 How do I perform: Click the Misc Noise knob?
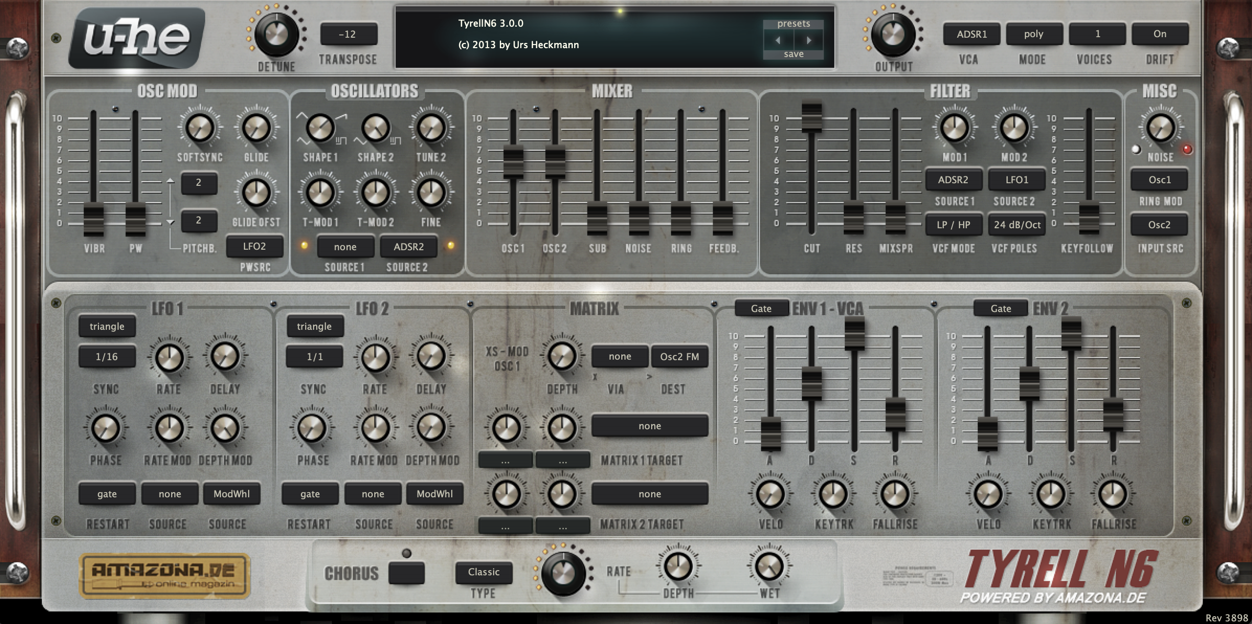pos(1160,128)
